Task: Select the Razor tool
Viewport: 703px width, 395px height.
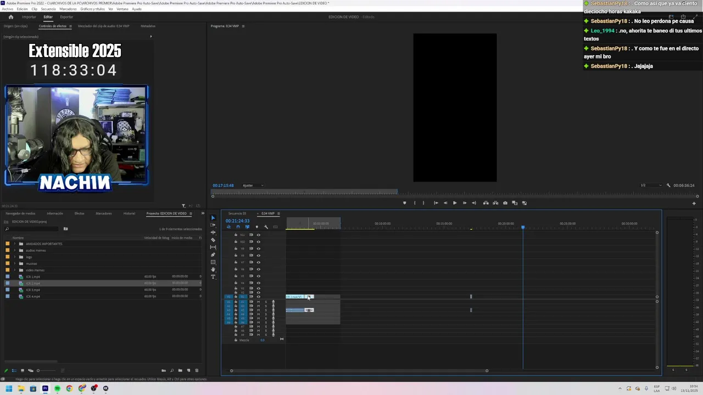Action: pyautogui.click(x=213, y=240)
